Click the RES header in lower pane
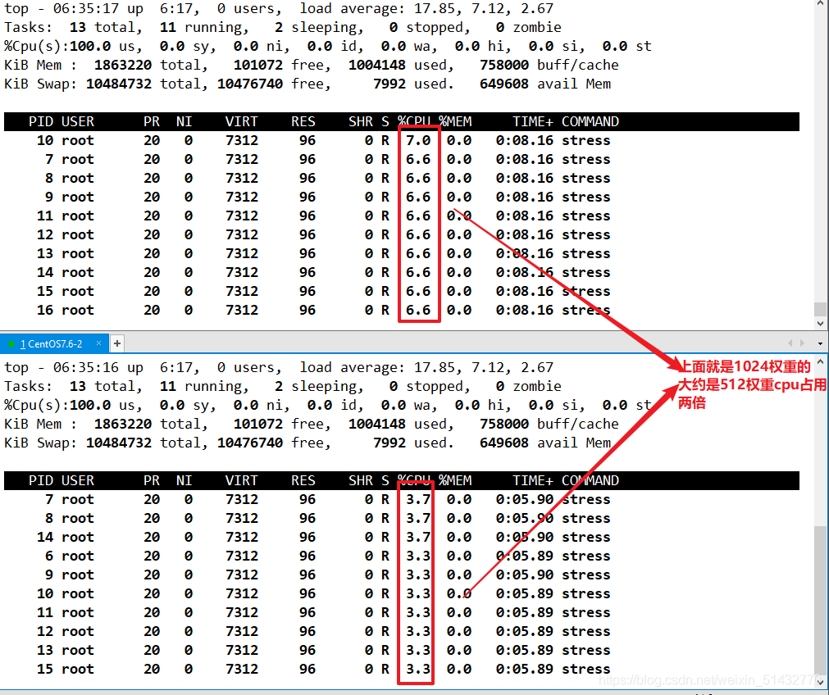Viewport: 829px width, 695px height. click(303, 480)
